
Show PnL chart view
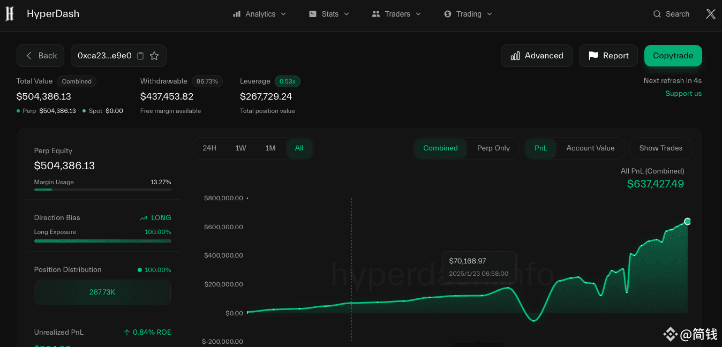coord(541,148)
